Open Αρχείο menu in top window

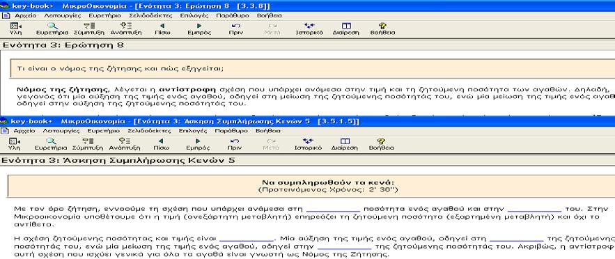click(26, 16)
